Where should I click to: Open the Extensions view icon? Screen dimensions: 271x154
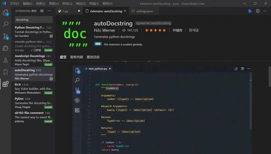(x=5, y=84)
